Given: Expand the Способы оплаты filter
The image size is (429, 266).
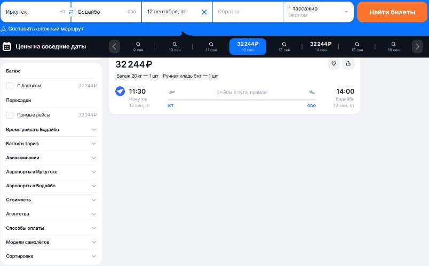Looking at the screenshot, I should 51,228.
